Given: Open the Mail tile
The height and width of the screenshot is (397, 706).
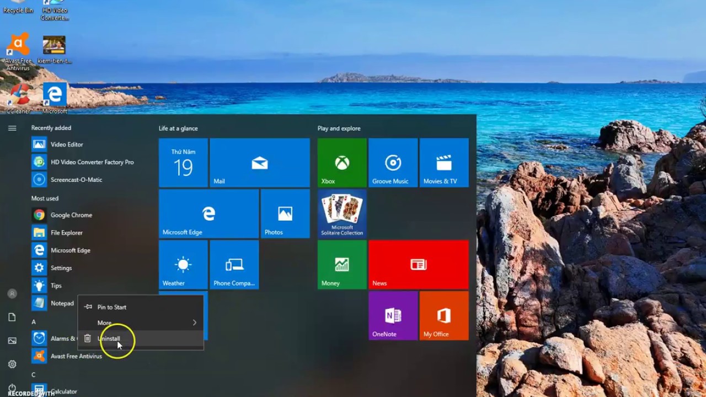Looking at the screenshot, I should (x=260, y=163).
